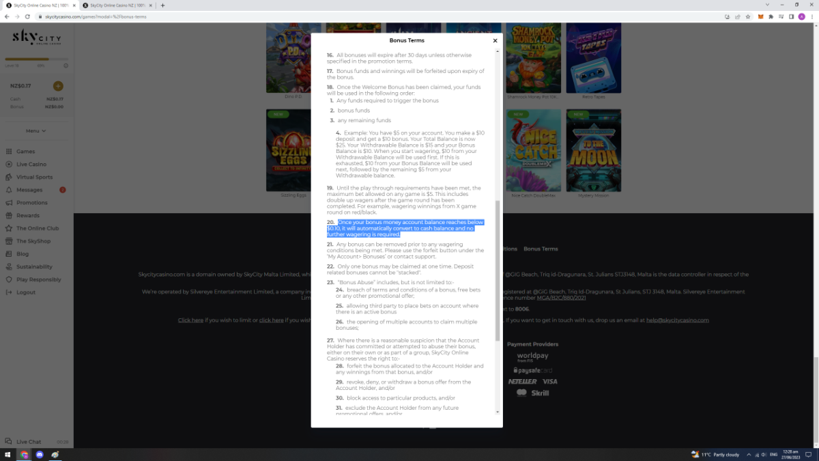Close the Bonus Terms dialog

pos(495,41)
